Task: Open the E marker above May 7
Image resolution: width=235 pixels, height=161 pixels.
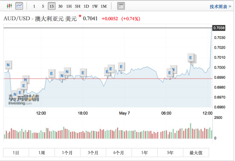Action: click(x=121, y=66)
